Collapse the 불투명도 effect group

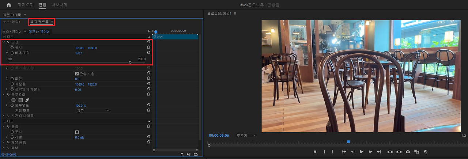pos(4,94)
